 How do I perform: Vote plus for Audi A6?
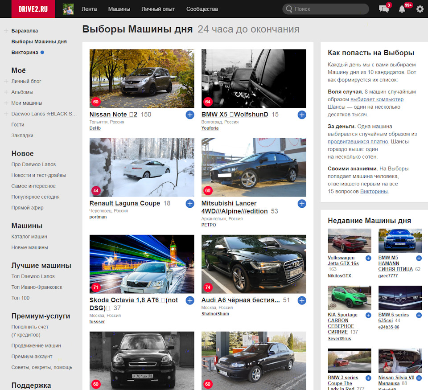302,300
